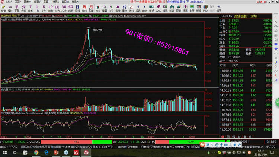The image size is (279, 157).
Task: Select the 月线 monthly chart icon
Action: pyautogui.click(x=91, y=8)
